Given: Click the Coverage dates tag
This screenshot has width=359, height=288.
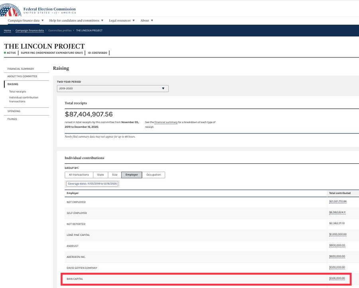Looking at the screenshot, I should pyautogui.click(x=92, y=184).
